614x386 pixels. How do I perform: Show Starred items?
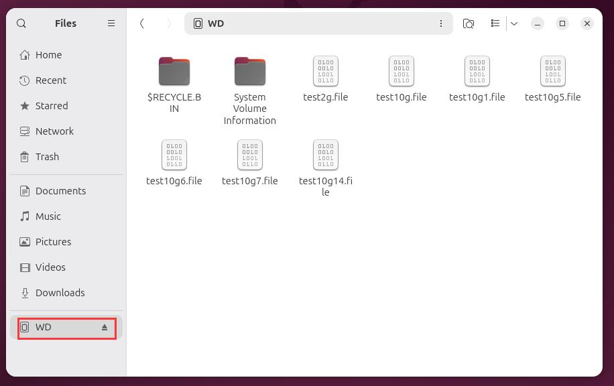[x=51, y=106]
